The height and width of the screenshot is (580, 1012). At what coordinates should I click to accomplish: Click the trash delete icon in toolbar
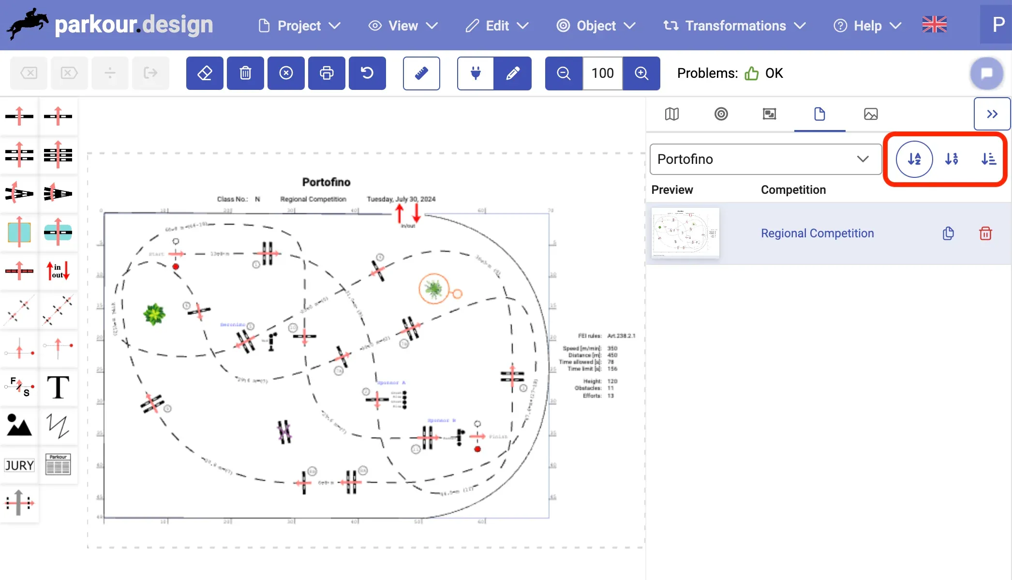[x=245, y=73]
